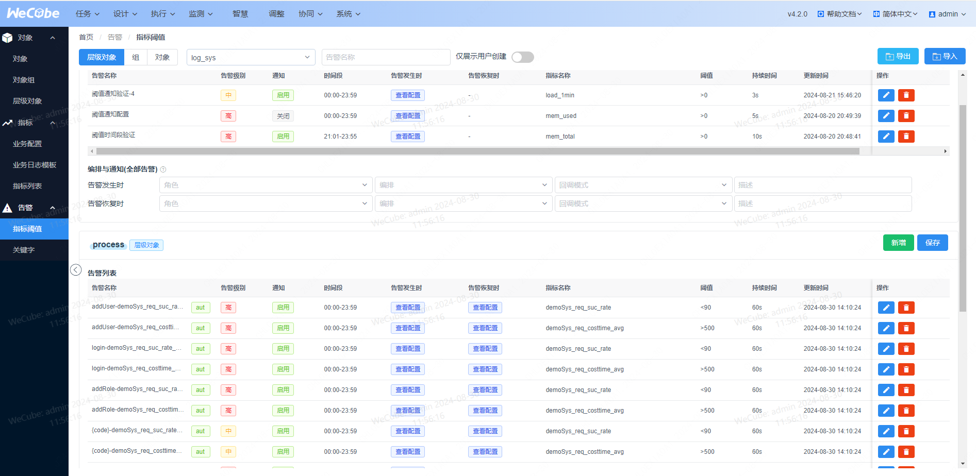The height and width of the screenshot is (476, 976).
Task: Edit the mem_total alarm row
Action: point(886,137)
